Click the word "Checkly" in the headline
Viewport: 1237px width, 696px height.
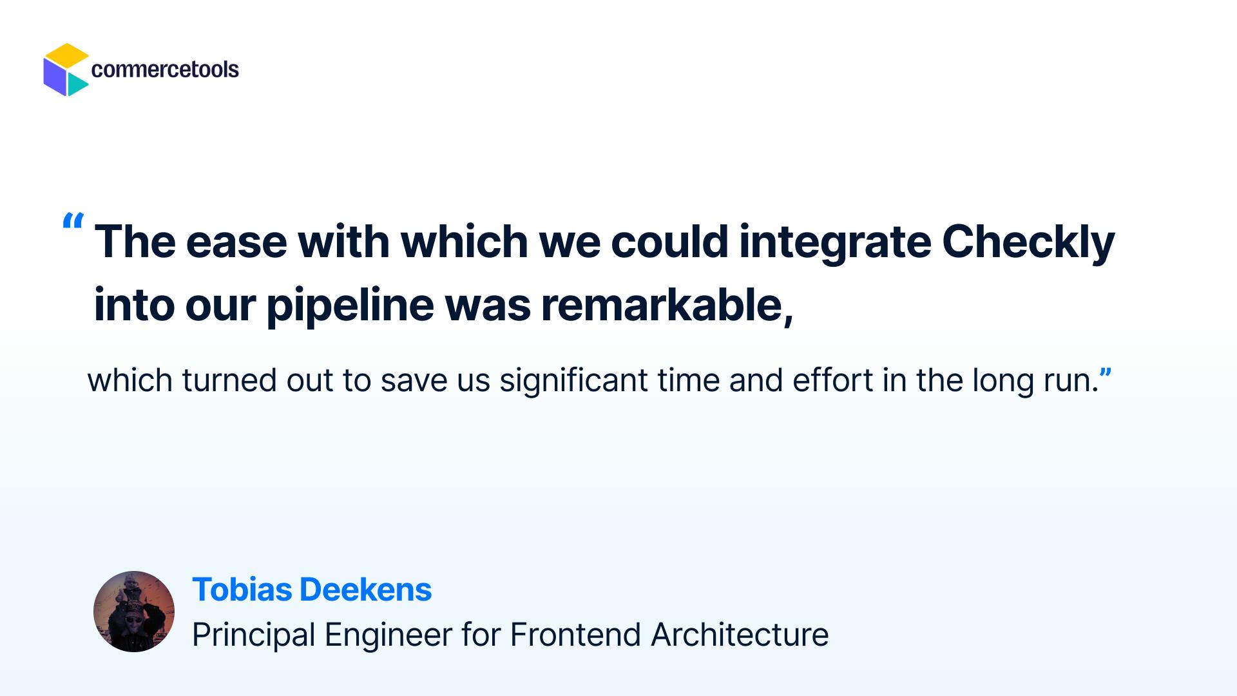pos(1028,242)
